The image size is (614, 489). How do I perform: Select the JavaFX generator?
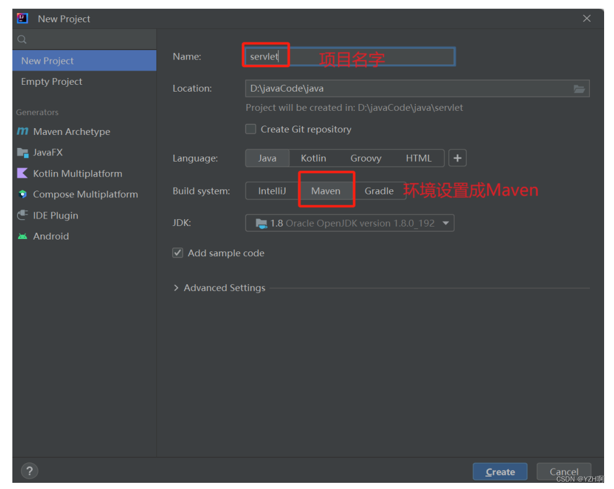pos(85,152)
